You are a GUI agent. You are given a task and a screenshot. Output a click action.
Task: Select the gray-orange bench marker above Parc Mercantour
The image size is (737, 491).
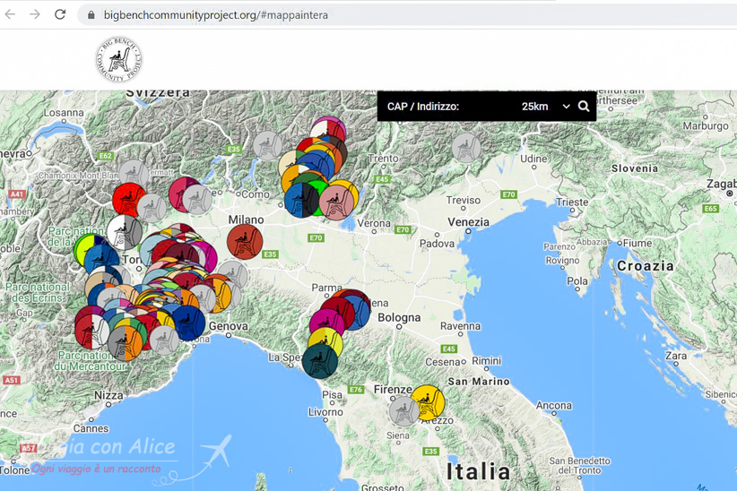pyautogui.click(x=125, y=343)
